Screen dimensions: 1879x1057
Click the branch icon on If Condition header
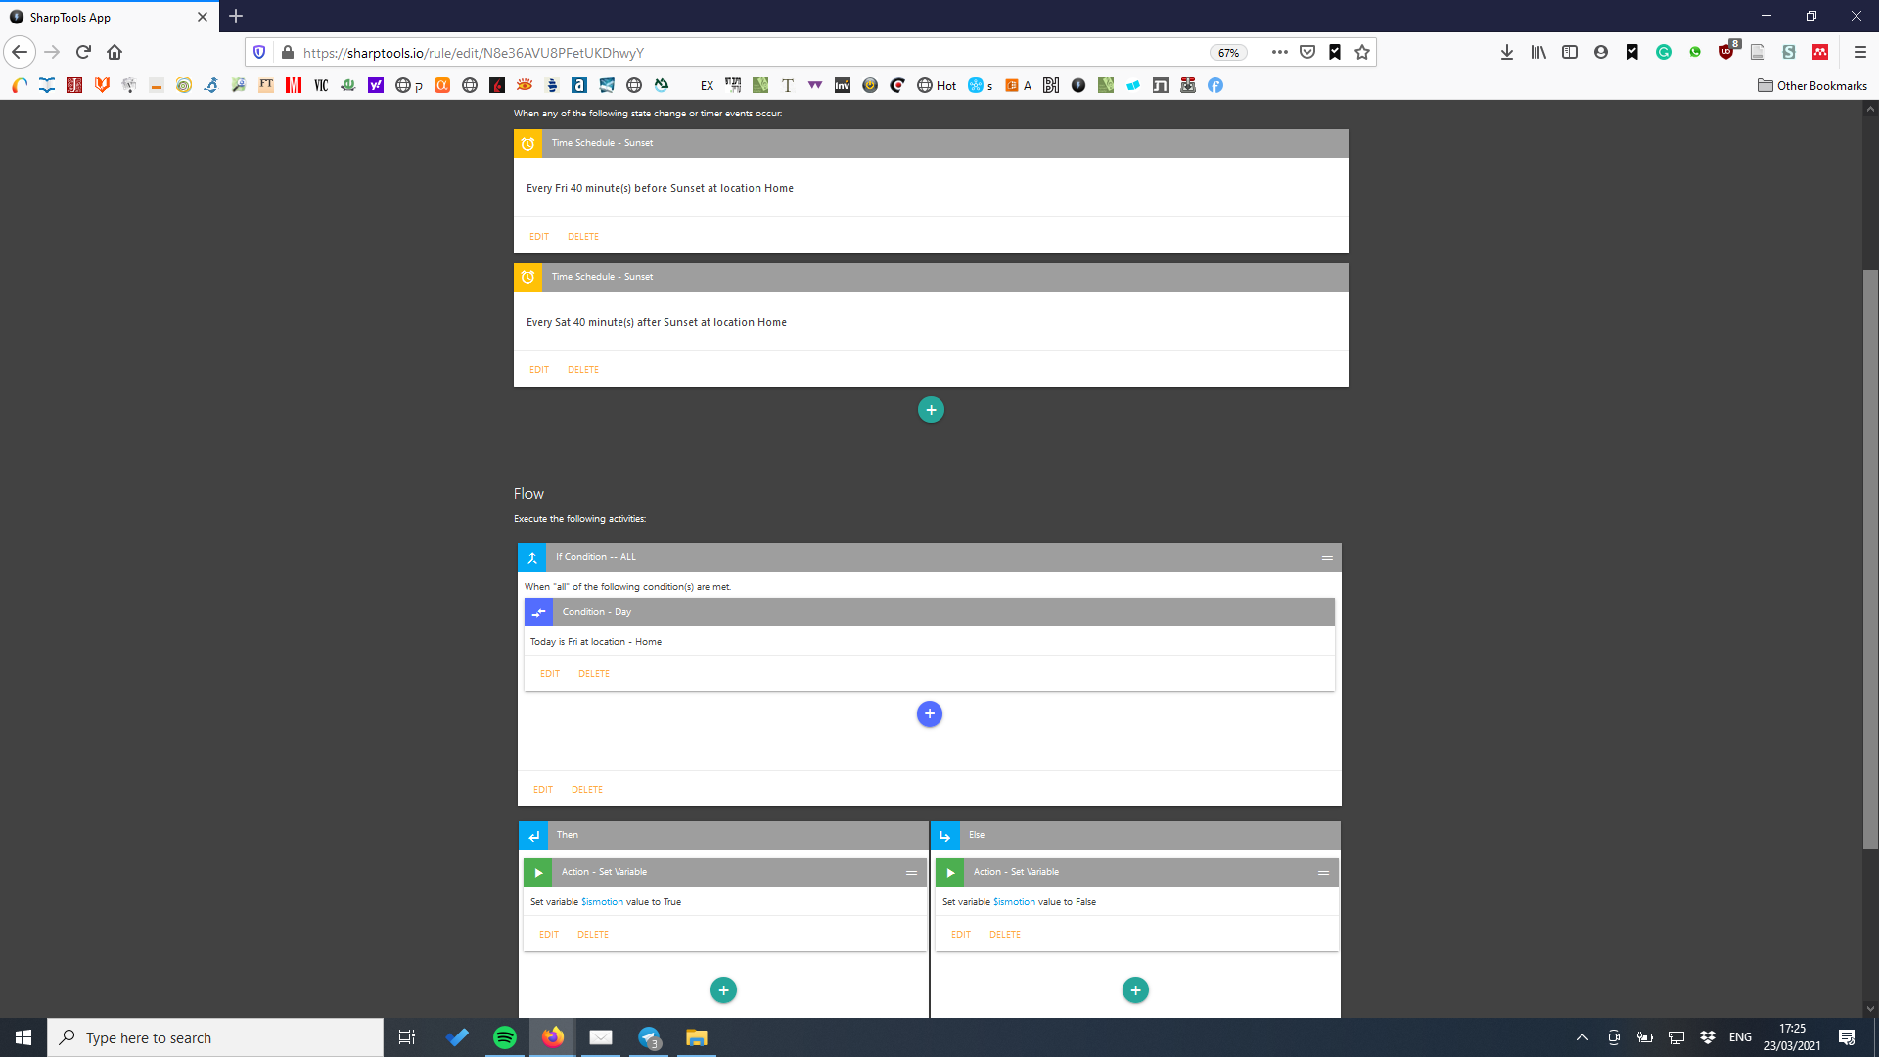click(x=532, y=557)
